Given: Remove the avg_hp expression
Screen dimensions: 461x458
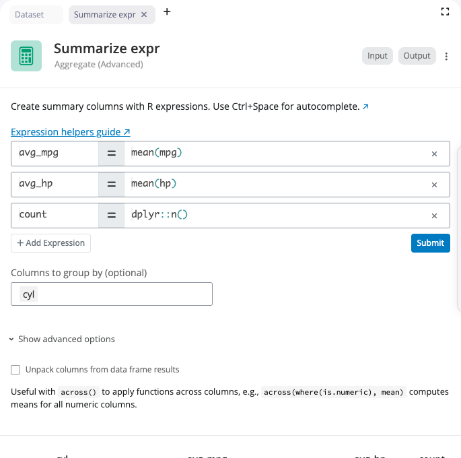Looking at the screenshot, I should click(434, 185).
